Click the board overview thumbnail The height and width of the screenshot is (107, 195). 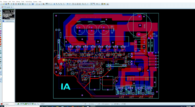click(x=8, y=14)
